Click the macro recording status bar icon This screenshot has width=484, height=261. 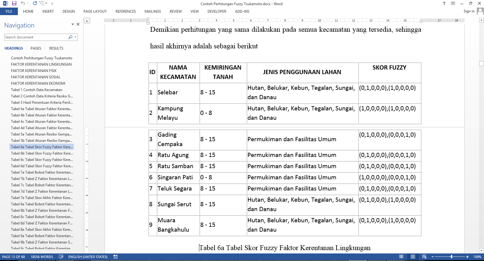coord(115,257)
